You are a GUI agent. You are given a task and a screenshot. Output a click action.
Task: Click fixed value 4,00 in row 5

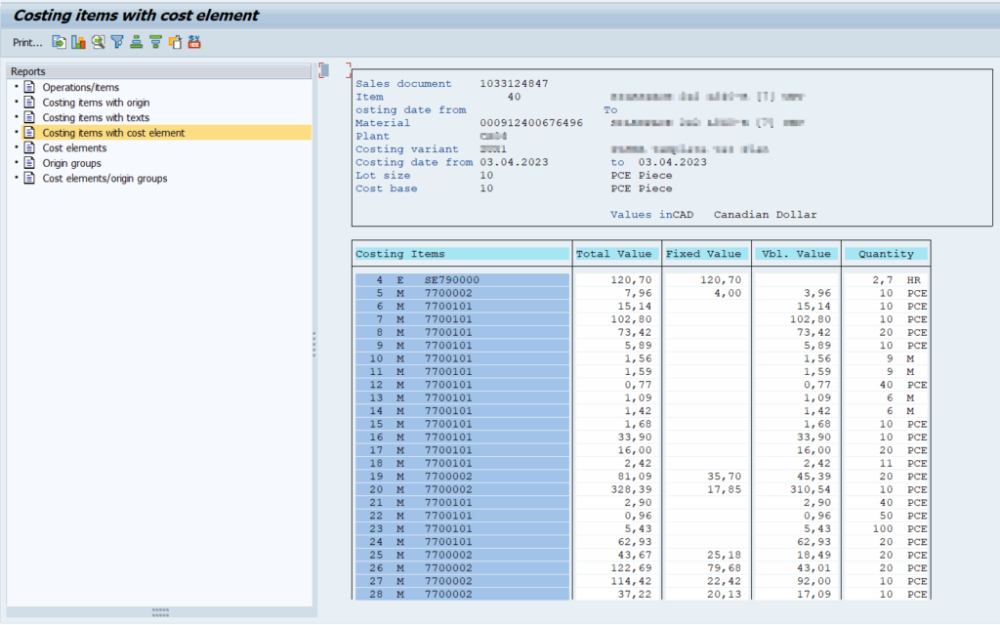pos(728,293)
